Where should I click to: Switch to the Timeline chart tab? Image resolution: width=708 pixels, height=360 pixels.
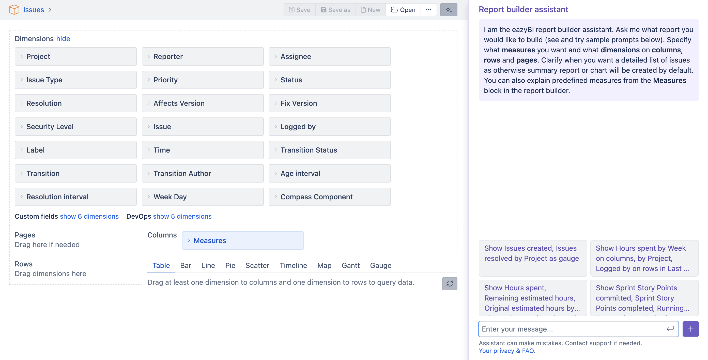point(293,265)
